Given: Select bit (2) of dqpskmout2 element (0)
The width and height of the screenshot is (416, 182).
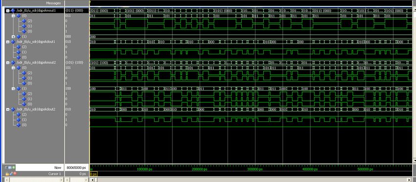Looking at the screenshot, I should (30, 73).
